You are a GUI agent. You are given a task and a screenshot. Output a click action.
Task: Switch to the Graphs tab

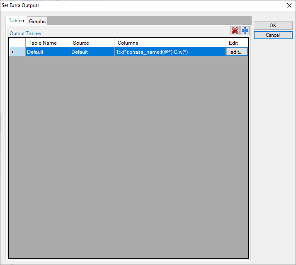[x=37, y=21]
